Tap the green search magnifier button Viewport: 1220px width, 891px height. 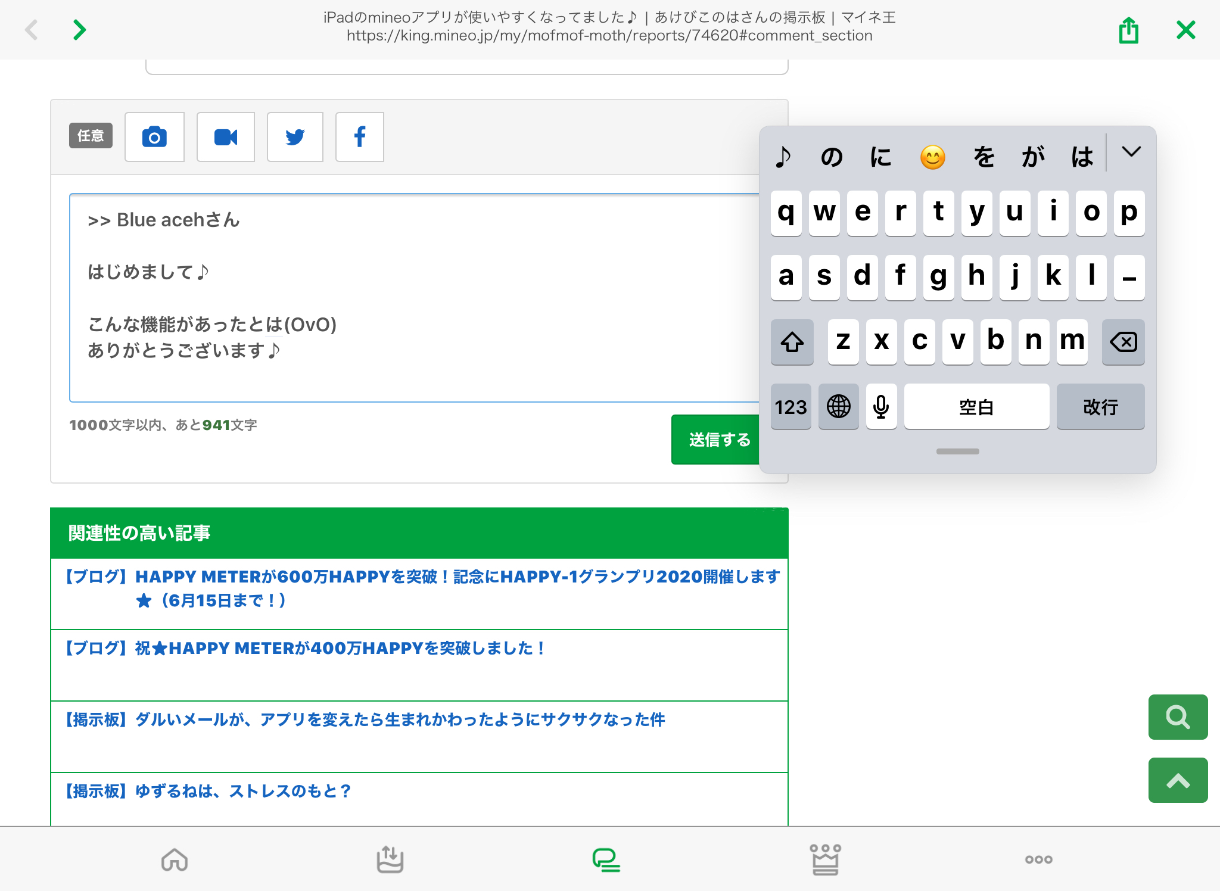tap(1178, 717)
